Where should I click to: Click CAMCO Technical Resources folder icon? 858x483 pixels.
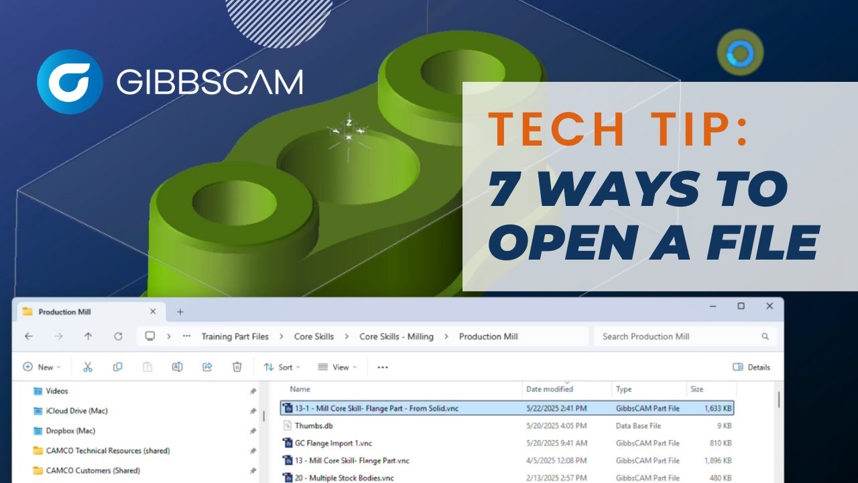click(x=38, y=451)
